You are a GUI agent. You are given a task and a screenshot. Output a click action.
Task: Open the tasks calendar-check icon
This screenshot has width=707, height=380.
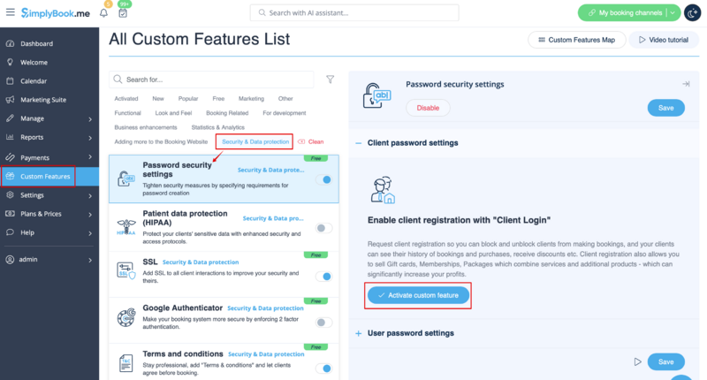(x=123, y=12)
